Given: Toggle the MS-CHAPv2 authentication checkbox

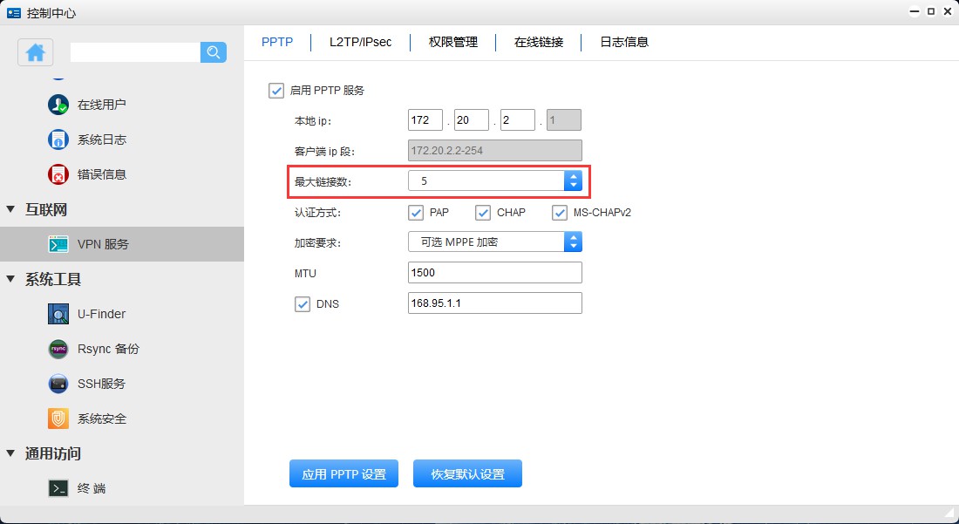Looking at the screenshot, I should click(x=561, y=212).
